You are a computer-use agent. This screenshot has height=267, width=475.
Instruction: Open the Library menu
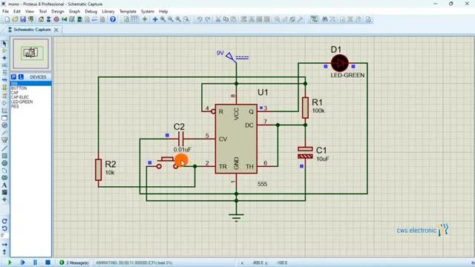[108, 12]
